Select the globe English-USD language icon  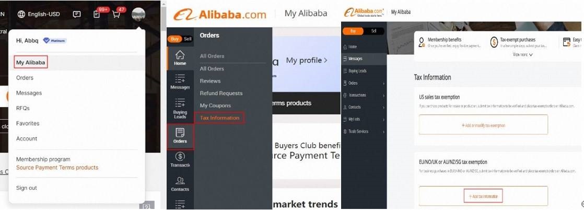21,14
